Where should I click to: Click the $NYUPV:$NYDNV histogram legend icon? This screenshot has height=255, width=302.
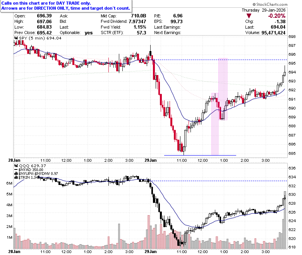[16, 174]
